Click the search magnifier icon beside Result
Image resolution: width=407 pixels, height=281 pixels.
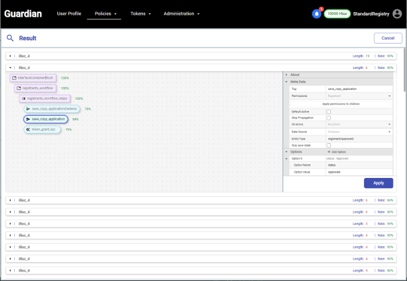click(x=10, y=38)
